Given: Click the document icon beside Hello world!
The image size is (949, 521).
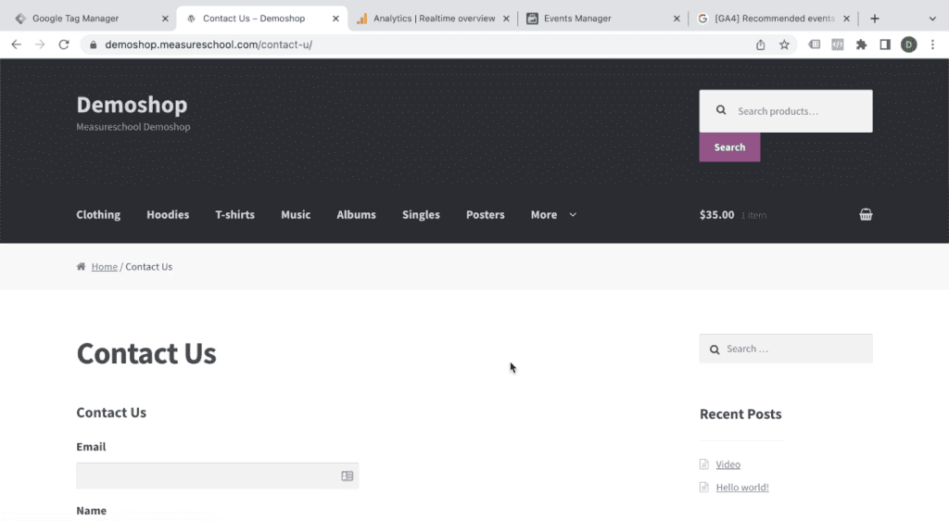Looking at the screenshot, I should pos(704,487).
